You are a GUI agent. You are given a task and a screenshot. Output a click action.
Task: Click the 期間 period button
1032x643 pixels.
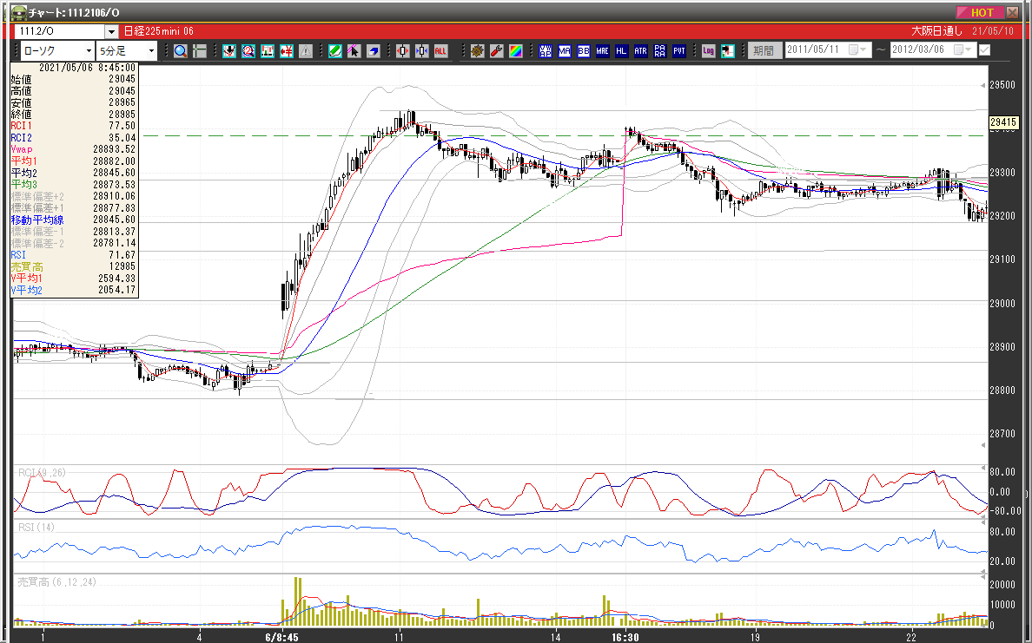(x=764, y=50)
